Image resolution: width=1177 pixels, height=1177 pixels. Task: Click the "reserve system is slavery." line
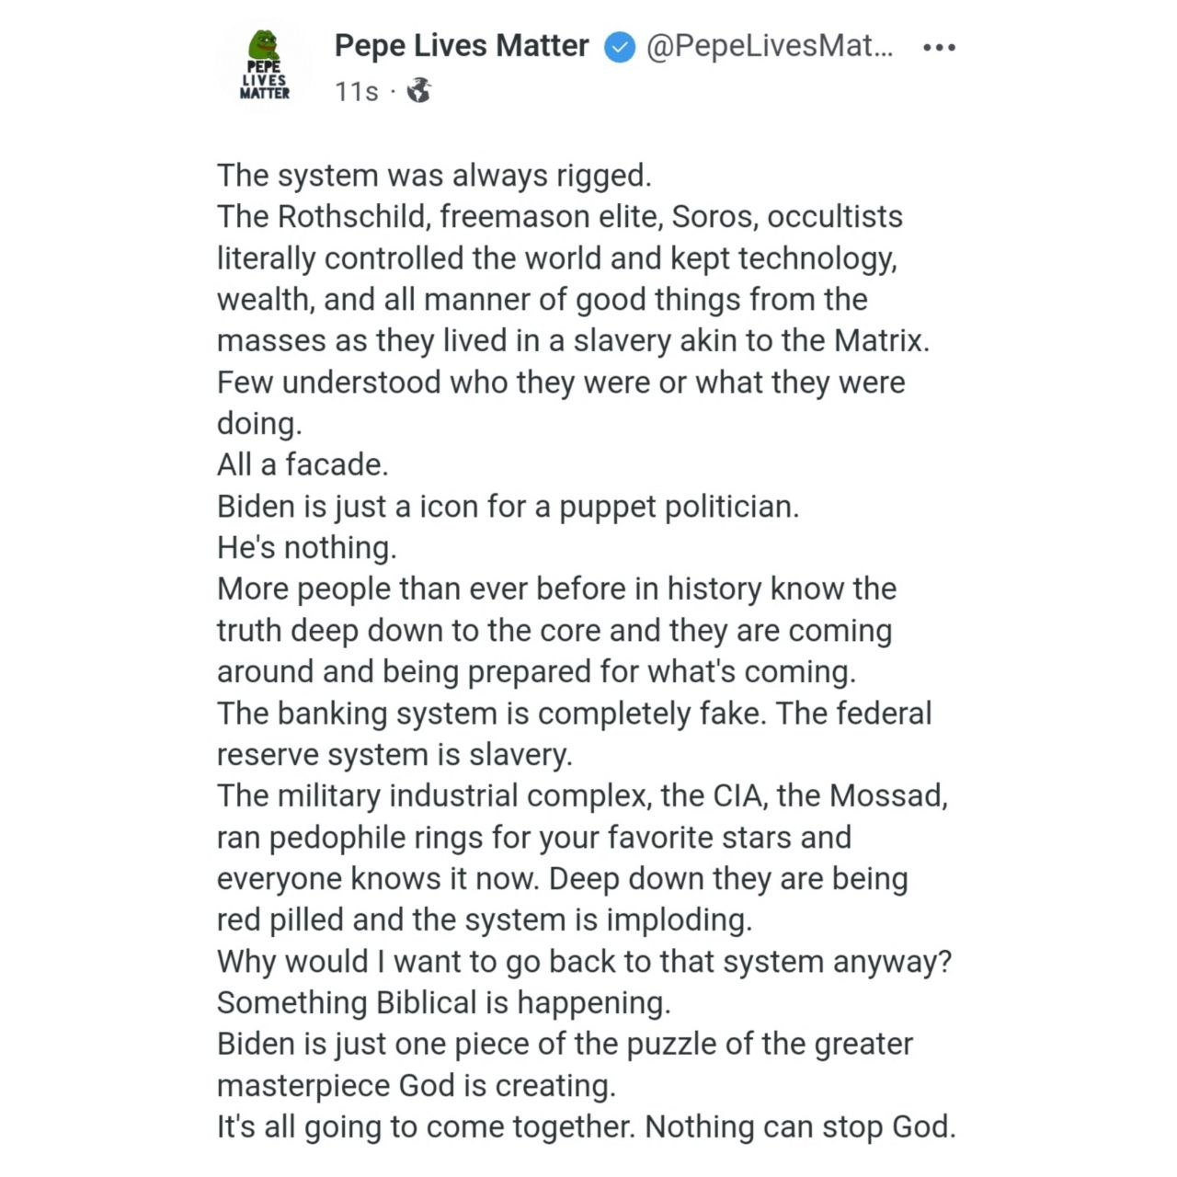pyautogui.click(x=394, y=754)
